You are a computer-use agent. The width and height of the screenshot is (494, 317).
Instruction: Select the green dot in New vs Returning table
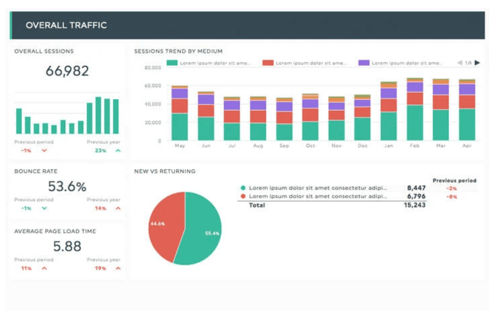[243, 188]
